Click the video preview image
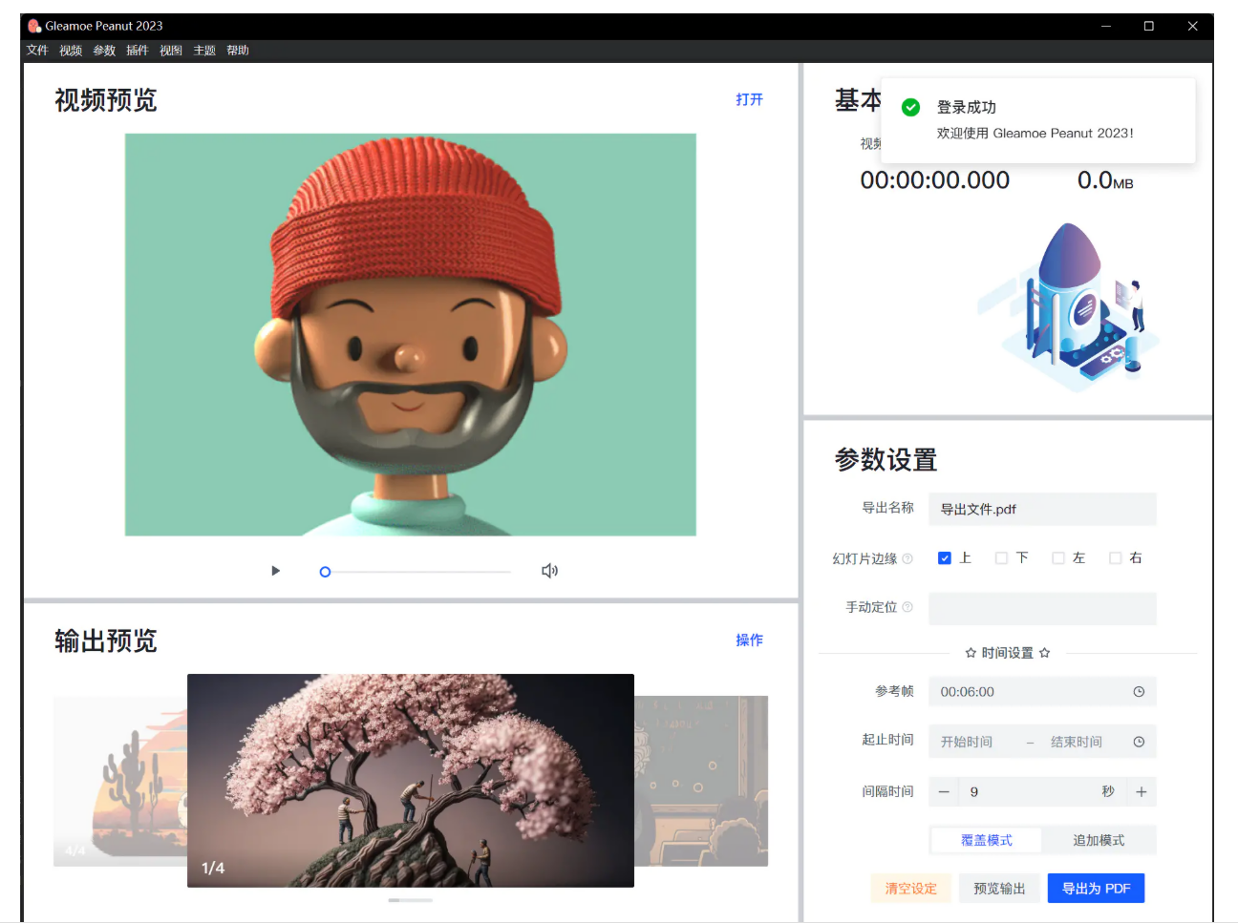Screen dimensions: 1238x923 click(x=411, y=335)
